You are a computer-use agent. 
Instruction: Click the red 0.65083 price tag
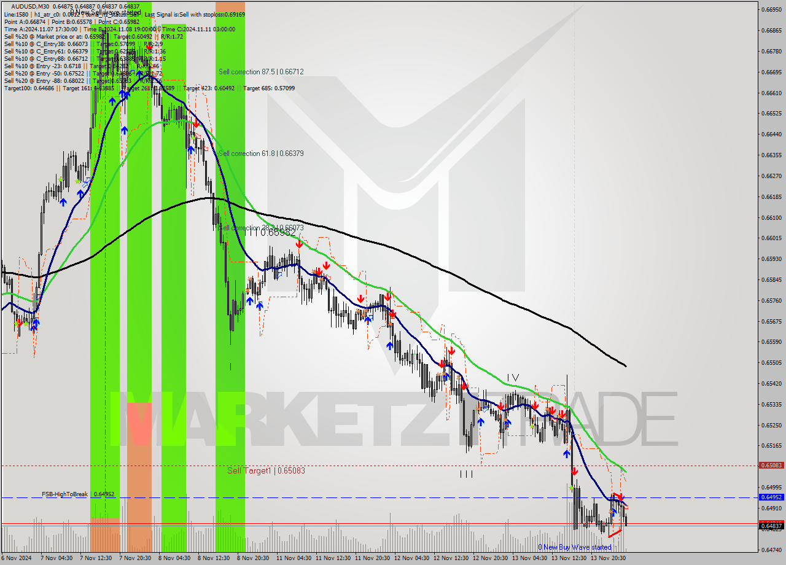click(772, 466)
